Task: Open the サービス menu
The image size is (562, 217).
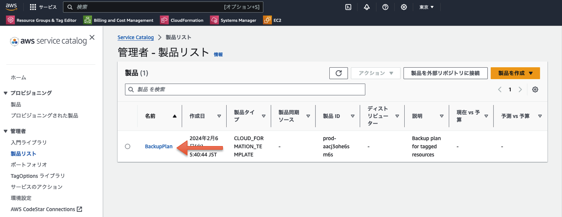Action: pos(43,7)
